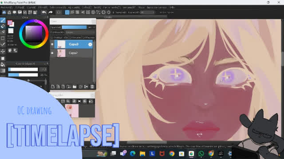
Task: Click the palette icon below color wheel
Action: click(x=10, y=50)
